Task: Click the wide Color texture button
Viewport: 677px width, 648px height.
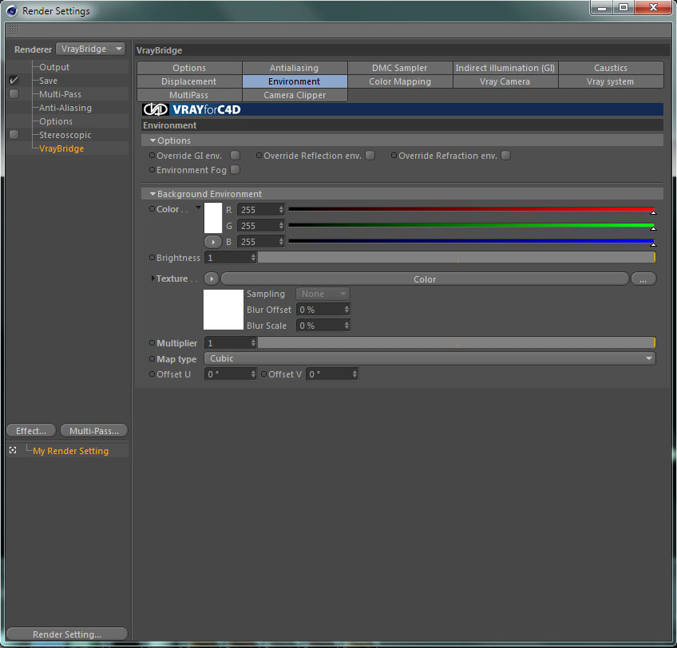Action: pyautogui.click(x=425, y=279)
